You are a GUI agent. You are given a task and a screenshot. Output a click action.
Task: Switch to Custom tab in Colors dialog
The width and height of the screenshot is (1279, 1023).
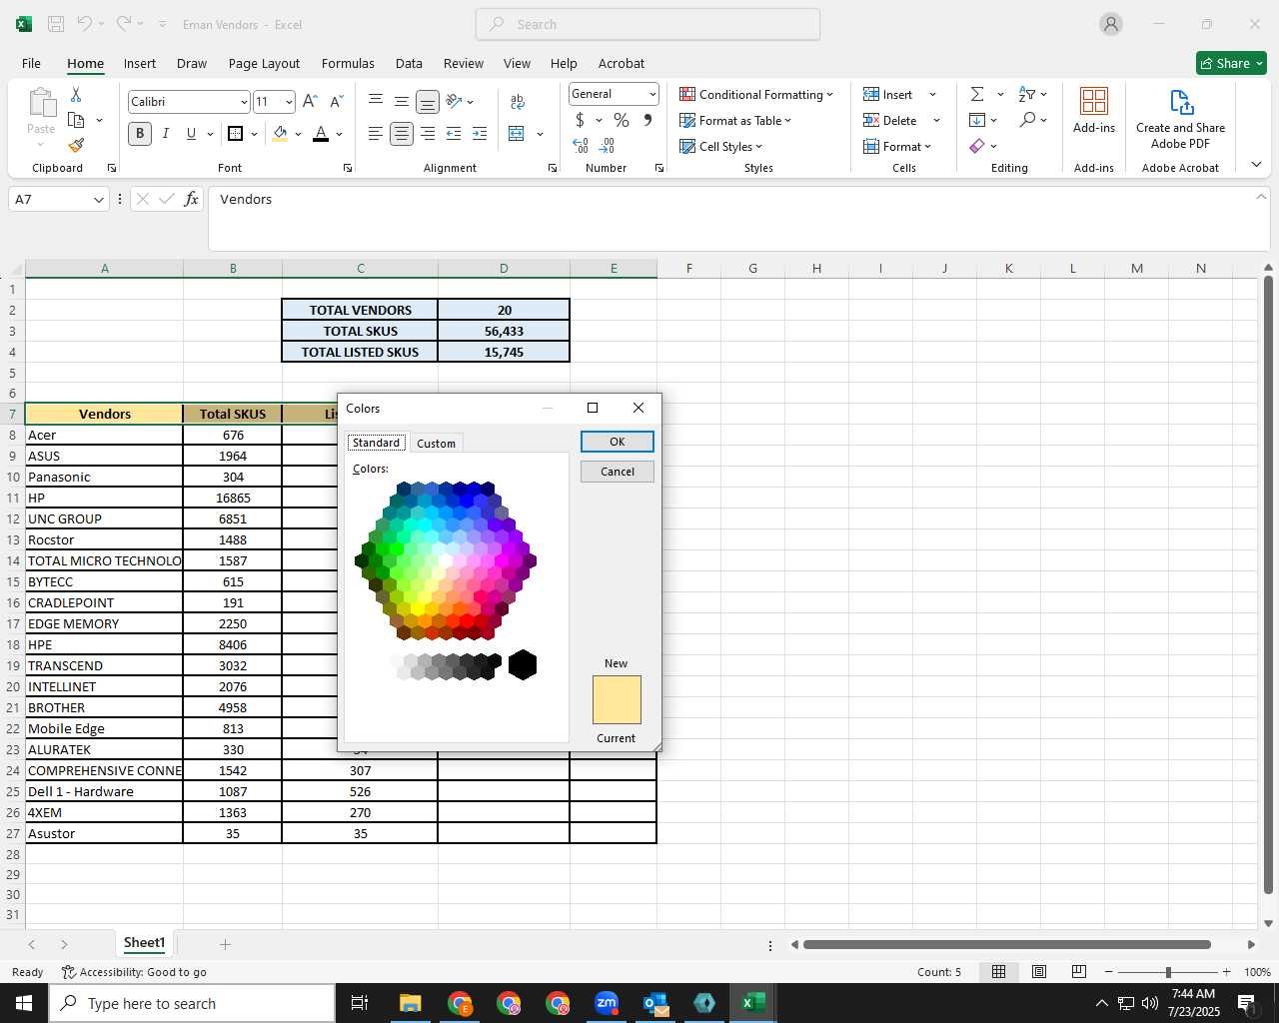click(x=436, y=443)
